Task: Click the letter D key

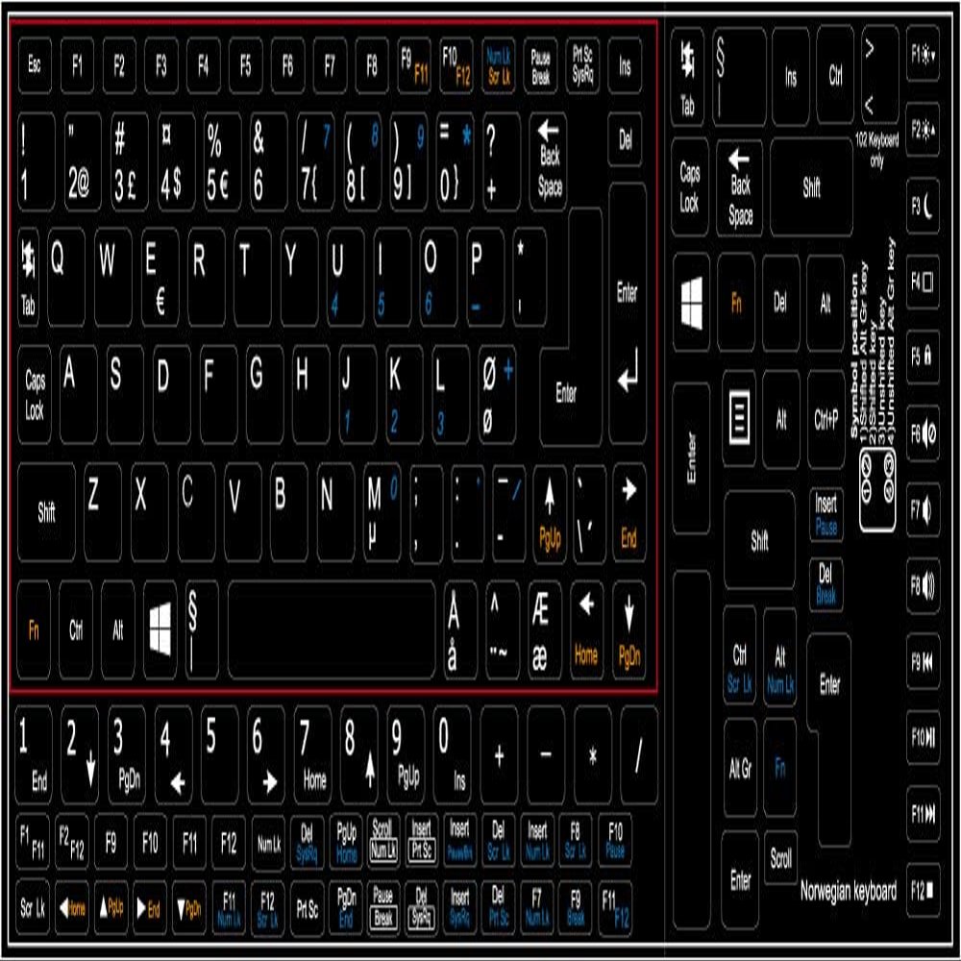Action: tap(172, 394)
